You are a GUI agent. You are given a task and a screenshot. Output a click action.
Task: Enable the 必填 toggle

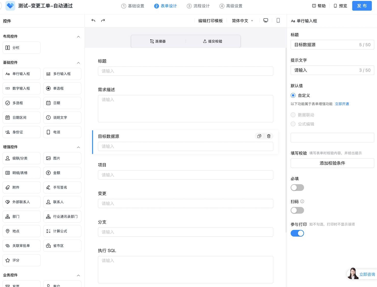click(297, 188)
